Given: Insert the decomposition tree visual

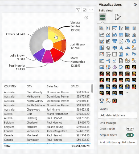Looking at the screenshot, I should [108, 61].
